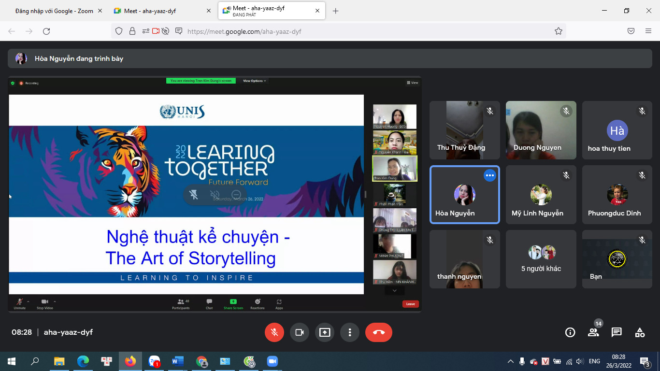Open the meeting details info icon
Image resolution: width=660 pixels, height=371 pixels.
coord(570,332)
